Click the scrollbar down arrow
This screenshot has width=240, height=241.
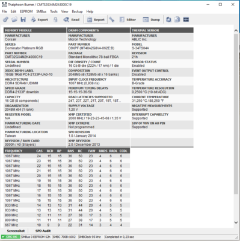(236, 222)
